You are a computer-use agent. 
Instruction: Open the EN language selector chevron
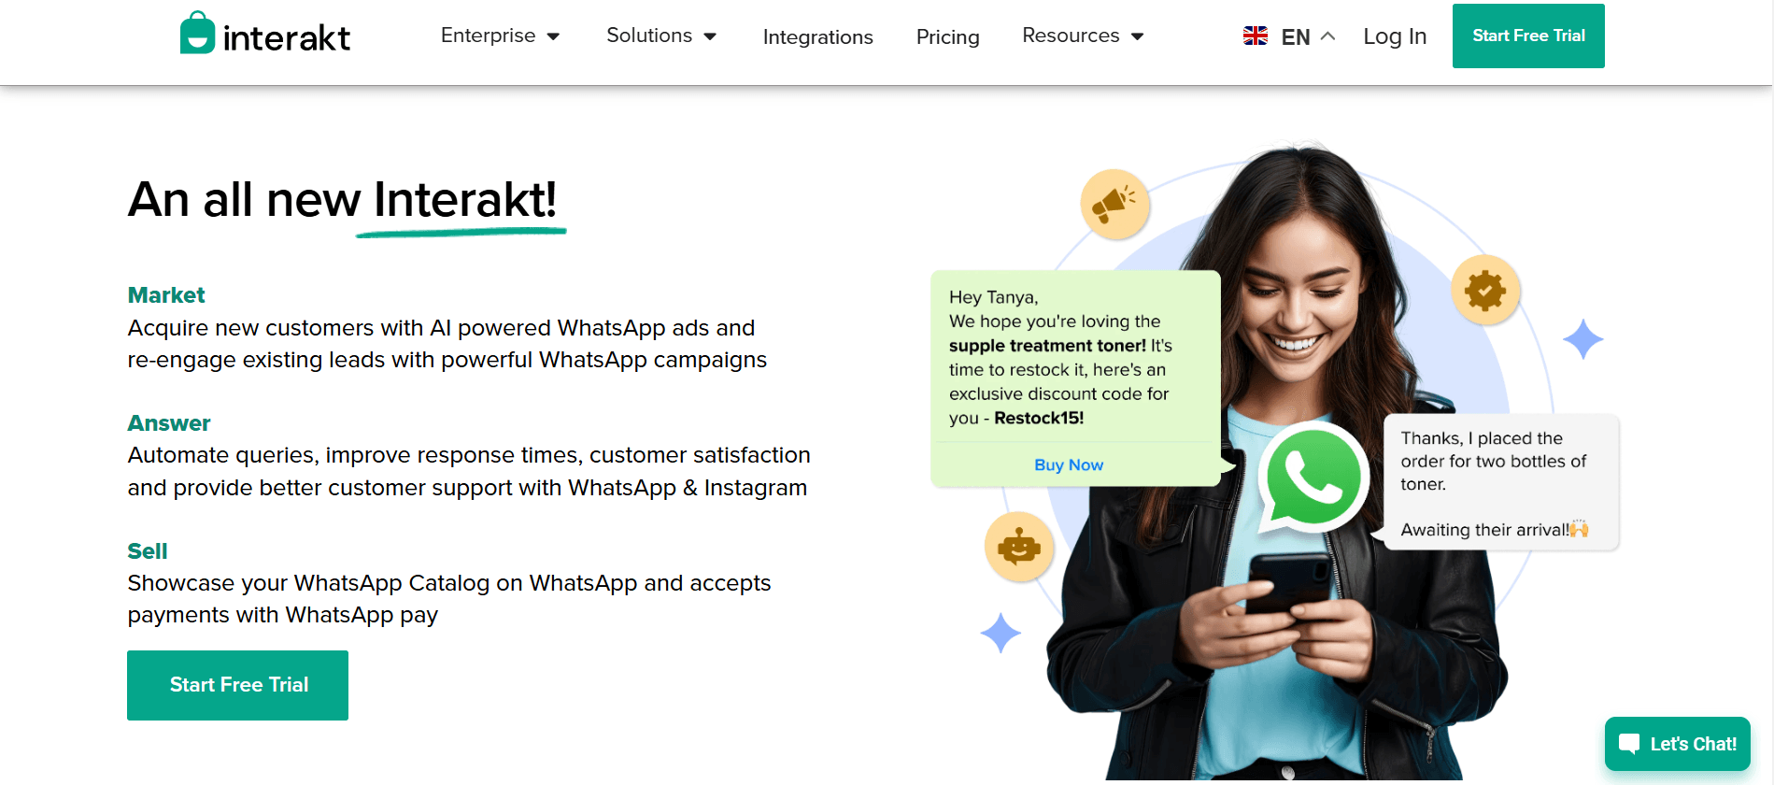coord(1327,36)
